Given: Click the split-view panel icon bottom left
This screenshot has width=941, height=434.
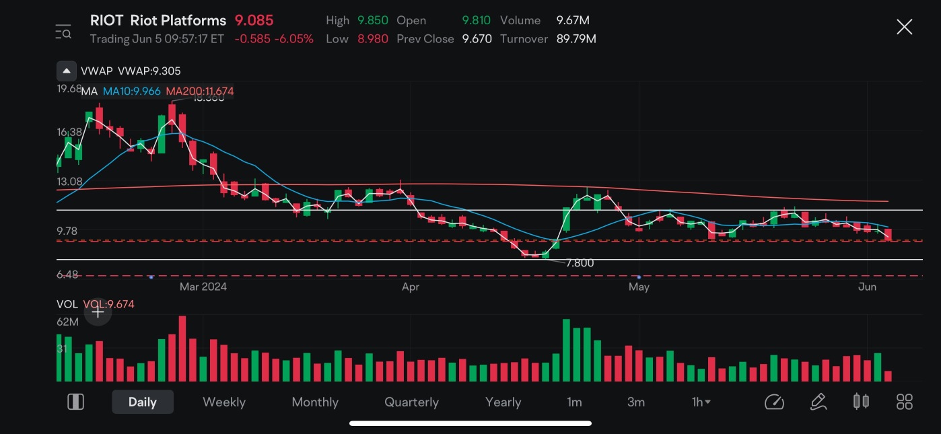Looking at the screenshot, I should [75, 401].
